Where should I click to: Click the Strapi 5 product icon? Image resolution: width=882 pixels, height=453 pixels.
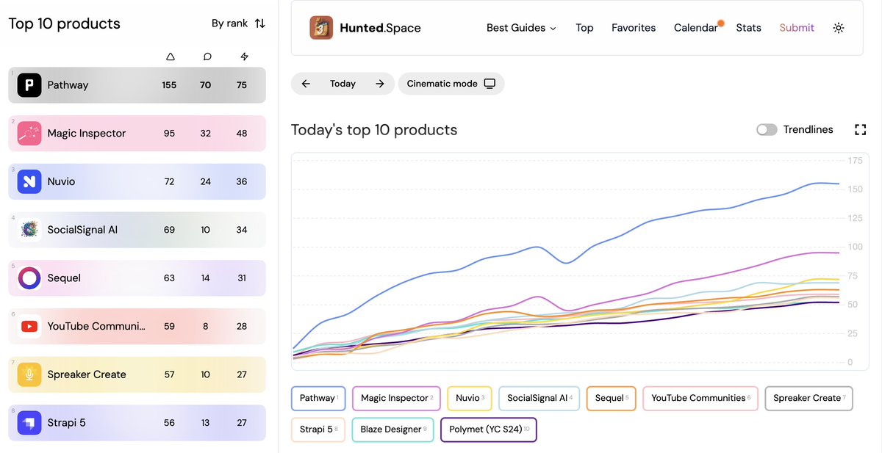coord(29,423)
